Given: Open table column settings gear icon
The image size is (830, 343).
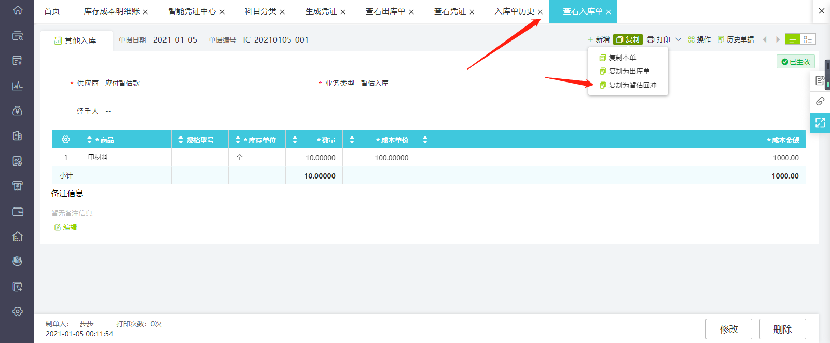Looking at the screenshot, I should (66, 140).
